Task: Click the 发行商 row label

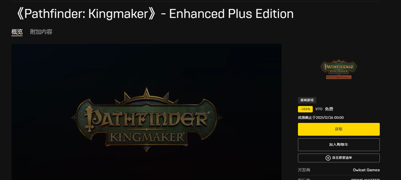Action: [x=304, y=179]
